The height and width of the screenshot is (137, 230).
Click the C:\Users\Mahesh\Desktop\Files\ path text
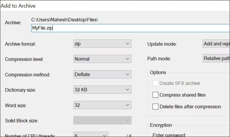click(65, 20)
